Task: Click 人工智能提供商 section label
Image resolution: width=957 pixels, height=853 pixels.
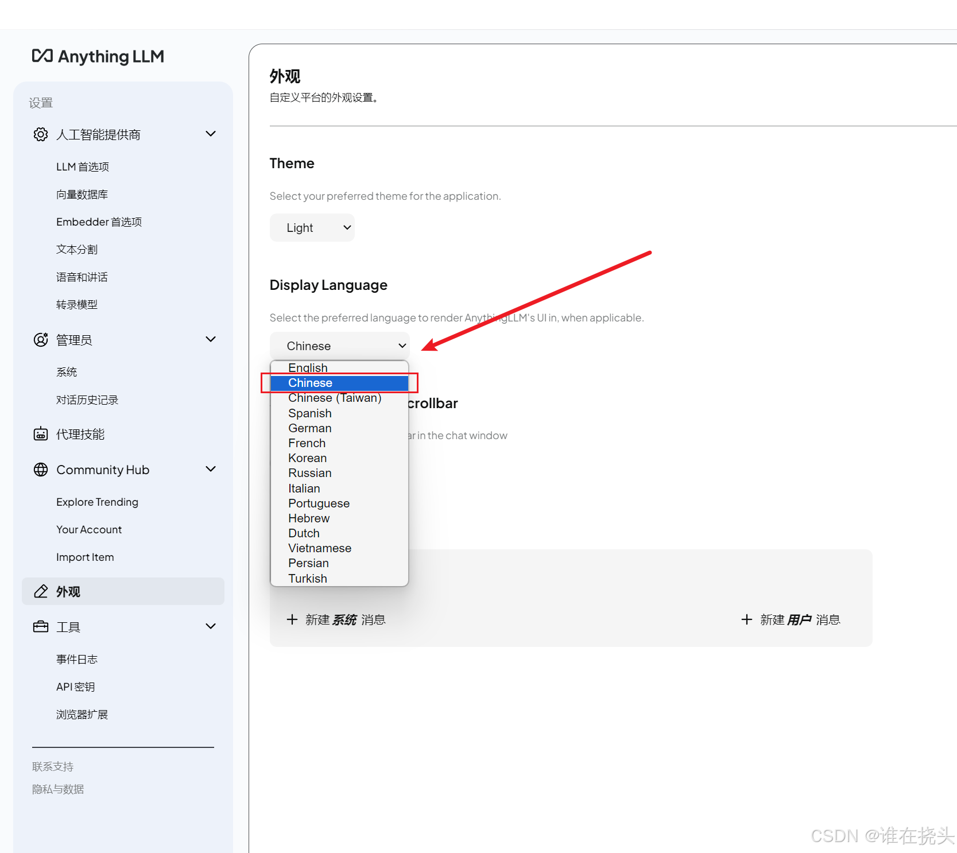Action: tap(98, 134)
